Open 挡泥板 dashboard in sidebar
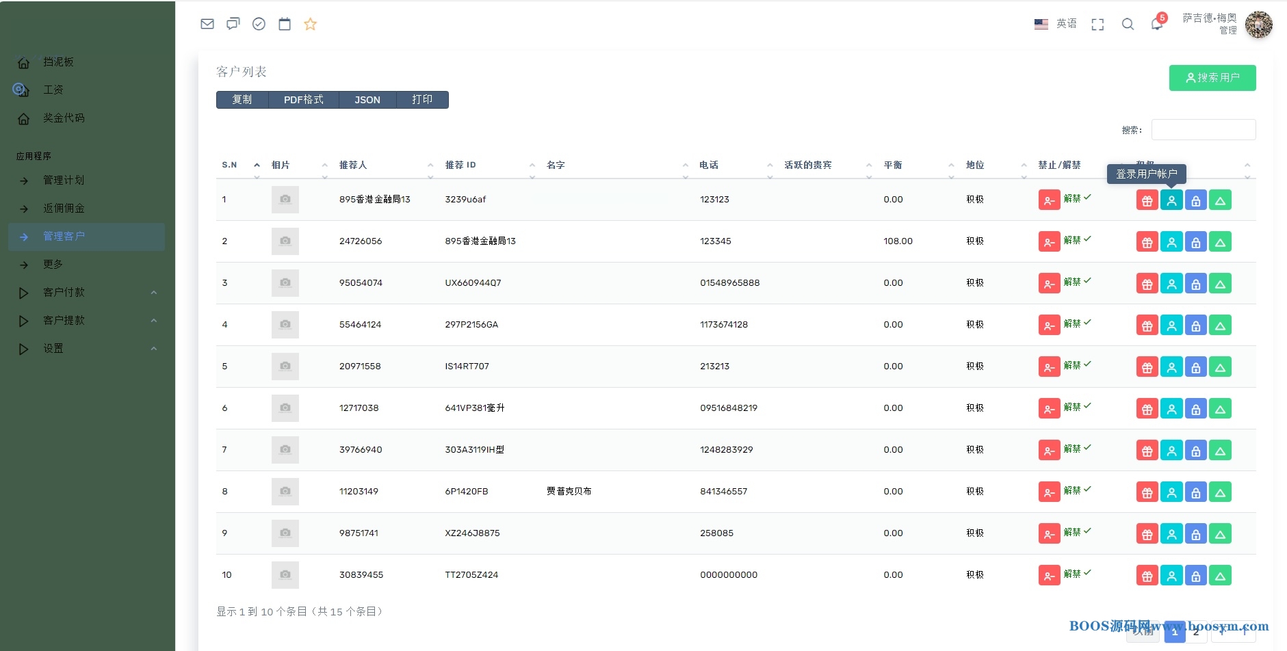Viewport: 1287px width, 651px height. 58,62
